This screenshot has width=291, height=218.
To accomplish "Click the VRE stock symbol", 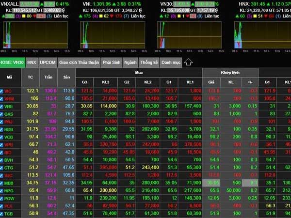I will [9, 106].
